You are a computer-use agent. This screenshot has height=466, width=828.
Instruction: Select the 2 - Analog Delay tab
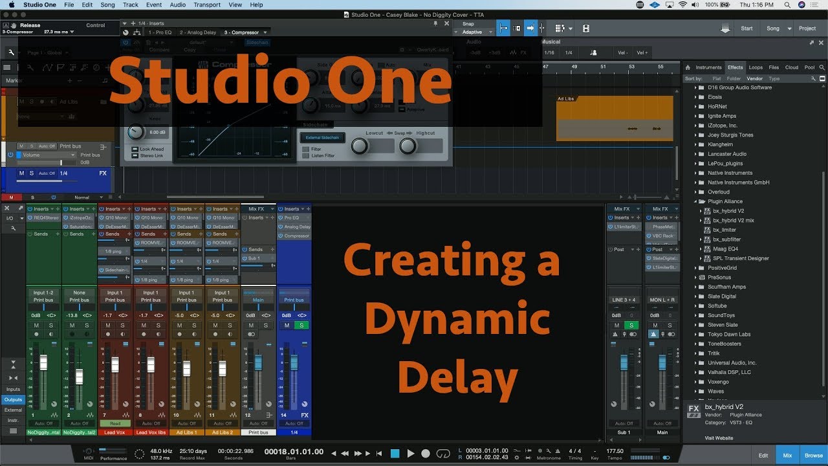click(199, 32)
